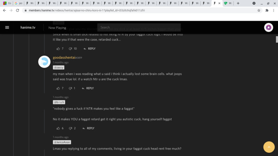Open the Chrome three-dot menu

click(274, 10)
